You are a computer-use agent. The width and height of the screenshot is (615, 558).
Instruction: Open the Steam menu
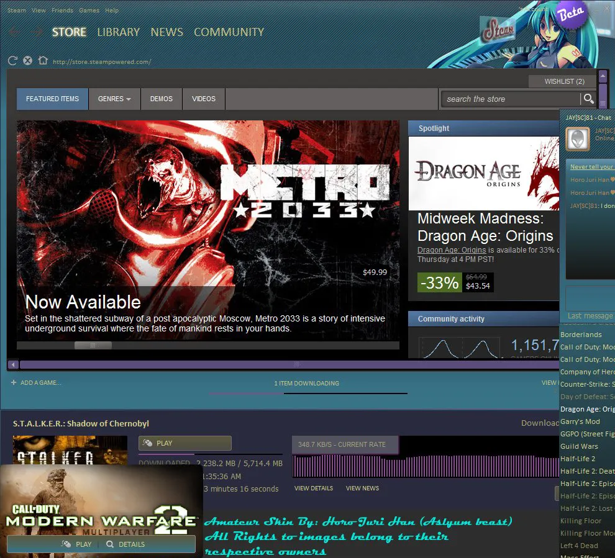tap(16, 11)
